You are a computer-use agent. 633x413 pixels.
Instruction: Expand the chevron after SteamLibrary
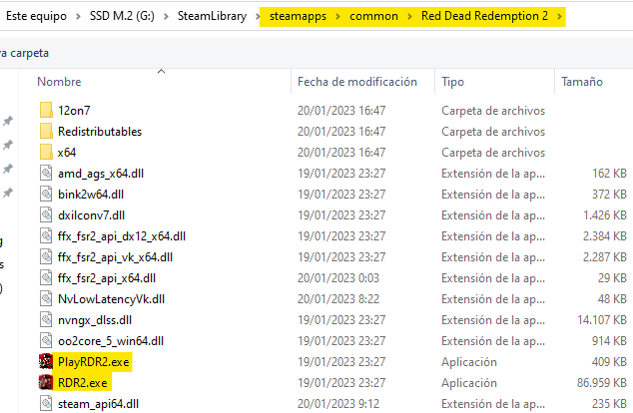tap(258, 17)
